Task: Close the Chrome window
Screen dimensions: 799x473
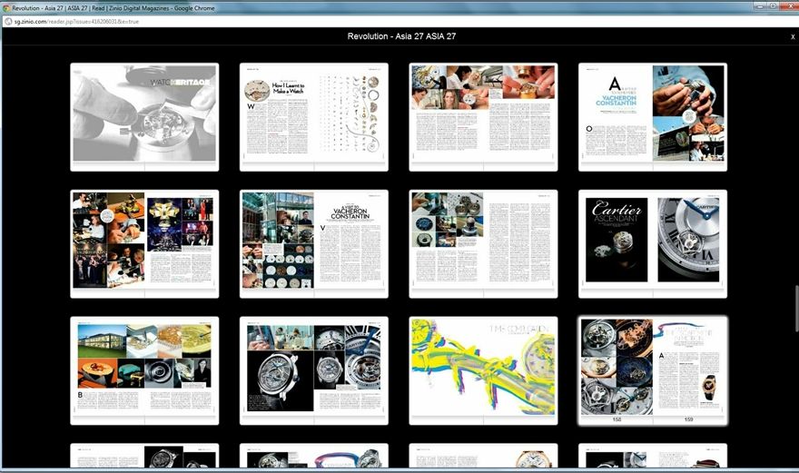Action: coord(788,6)
